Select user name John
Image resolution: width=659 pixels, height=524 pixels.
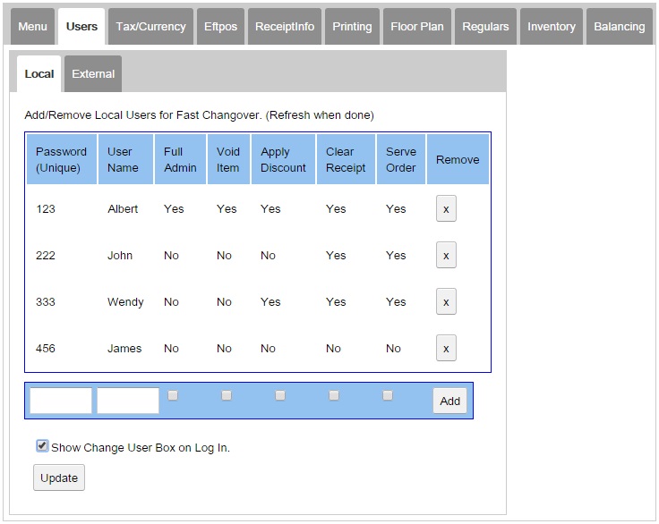click(120, 255)
